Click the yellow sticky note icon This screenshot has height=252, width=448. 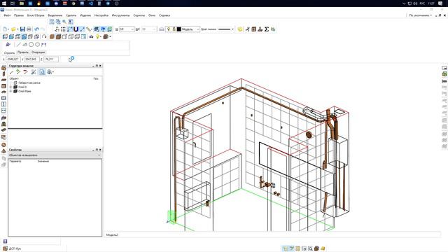240,29
